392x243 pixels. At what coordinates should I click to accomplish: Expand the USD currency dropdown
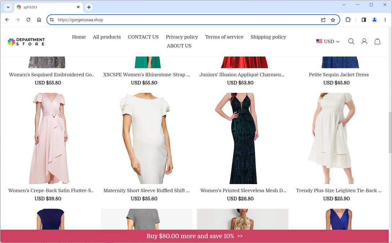(x=329, y=41)
